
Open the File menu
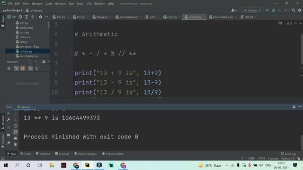point(10,4)
